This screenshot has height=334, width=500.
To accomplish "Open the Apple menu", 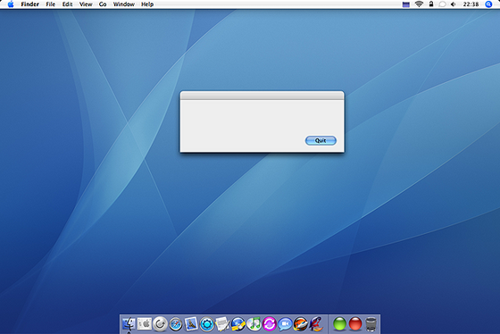I will [11, 4].
